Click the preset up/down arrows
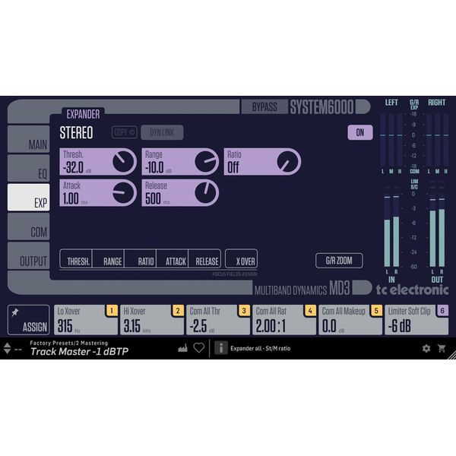This screenshot has height=456, width=456. (8, 348)
